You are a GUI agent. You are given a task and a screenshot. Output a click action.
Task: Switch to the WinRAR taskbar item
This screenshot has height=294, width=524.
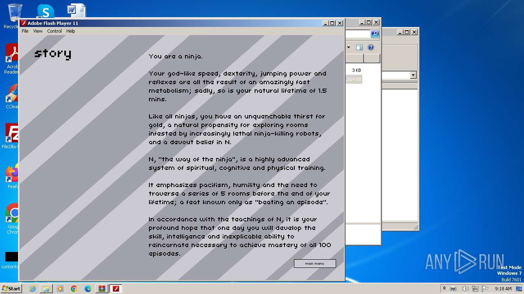102,289
